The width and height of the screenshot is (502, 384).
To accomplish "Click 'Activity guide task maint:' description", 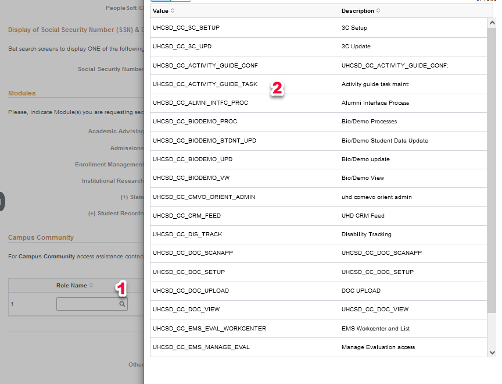I will tap(375, 84).
